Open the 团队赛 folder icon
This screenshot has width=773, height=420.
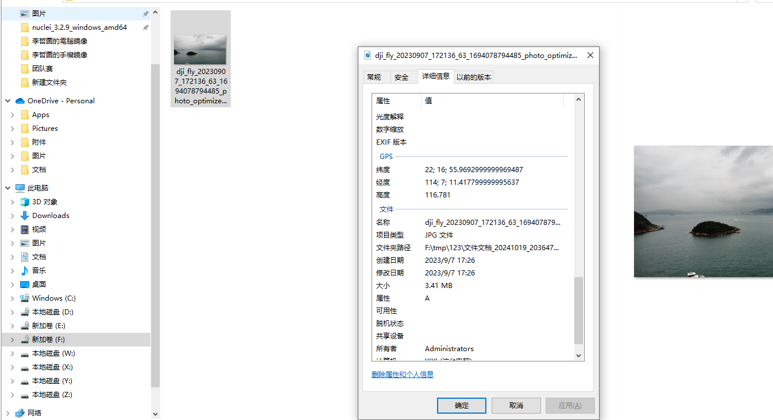25,69
